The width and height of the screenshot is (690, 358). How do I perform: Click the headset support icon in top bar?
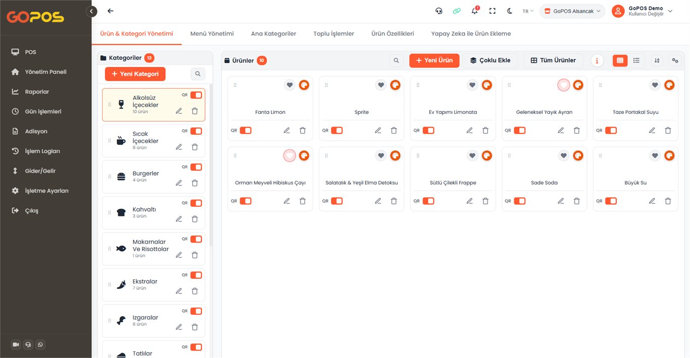(438, 11)
